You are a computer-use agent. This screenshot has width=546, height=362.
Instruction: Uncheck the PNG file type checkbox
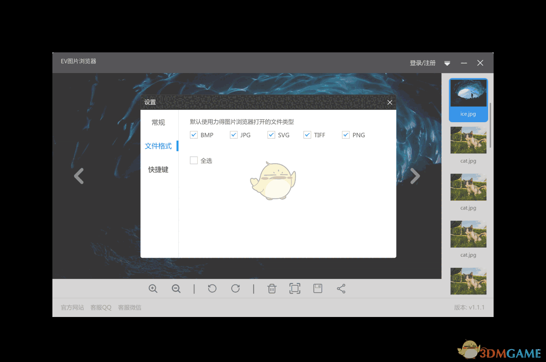click(346, 135)
